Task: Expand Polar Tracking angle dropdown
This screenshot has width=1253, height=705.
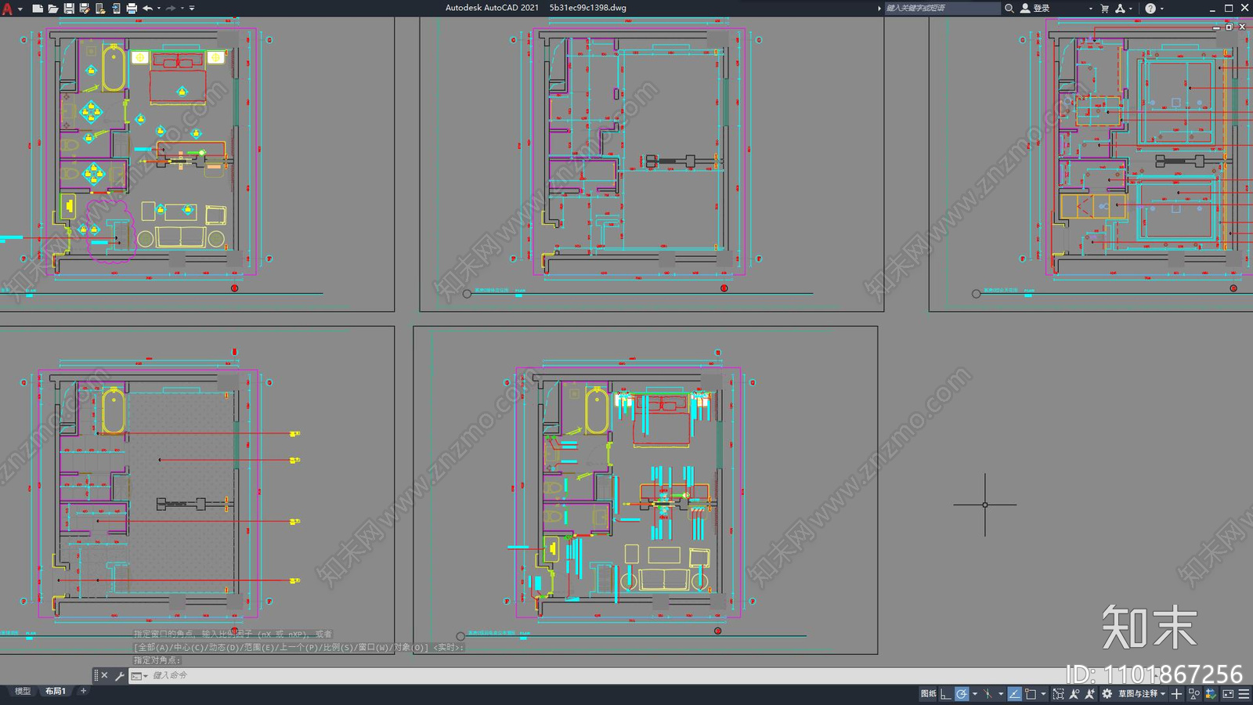Action: pos(975,694)
